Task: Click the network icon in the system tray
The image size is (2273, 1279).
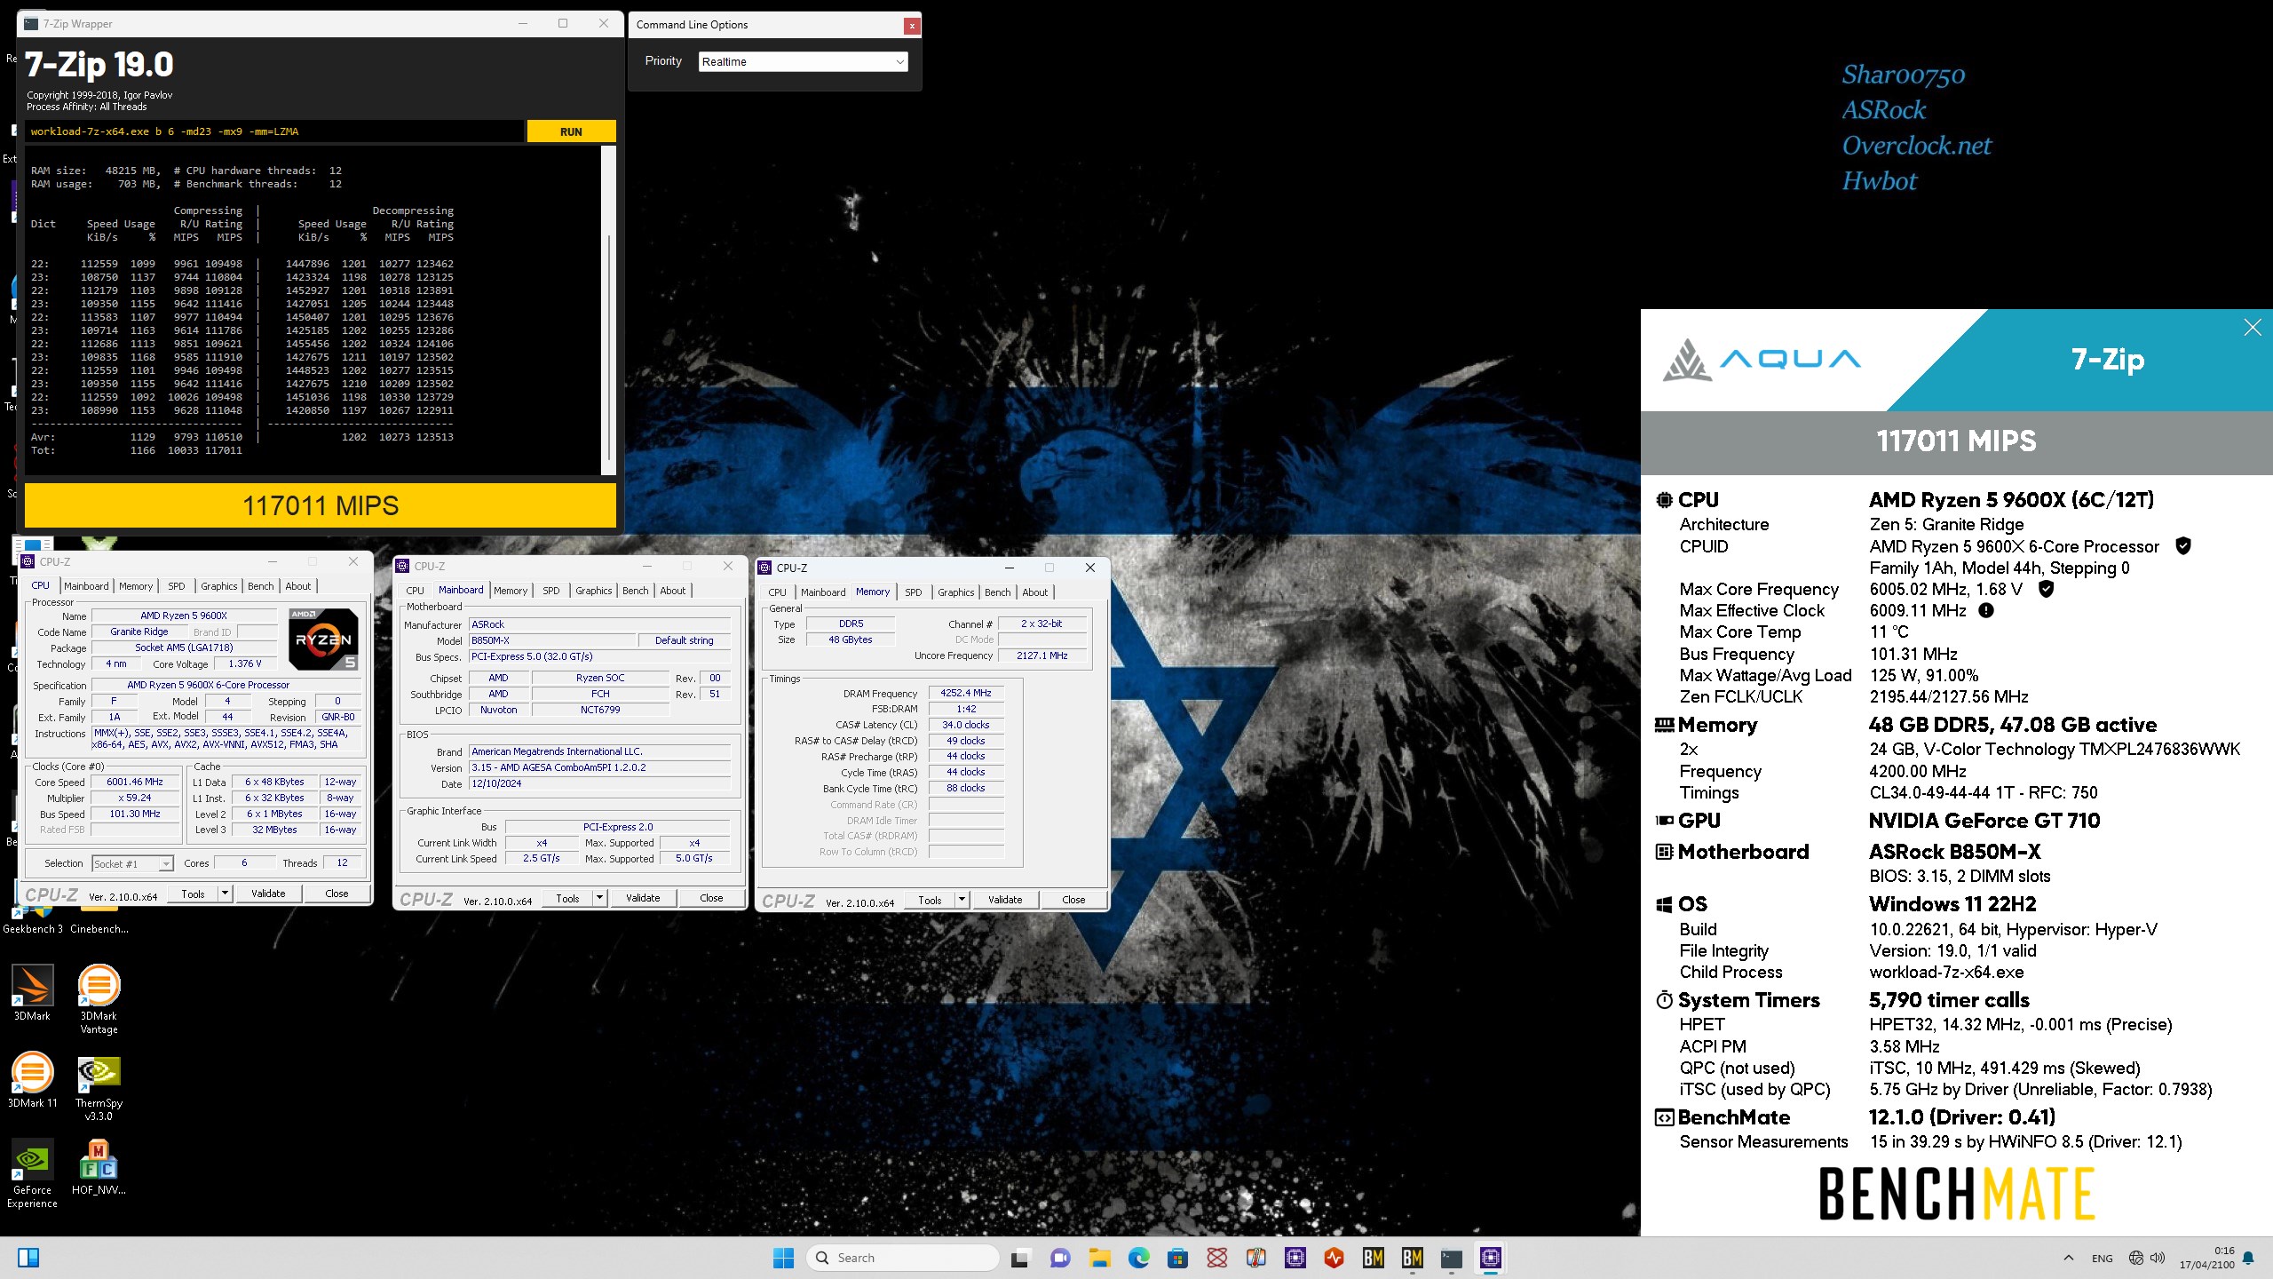Action: pos(2136,1258)
